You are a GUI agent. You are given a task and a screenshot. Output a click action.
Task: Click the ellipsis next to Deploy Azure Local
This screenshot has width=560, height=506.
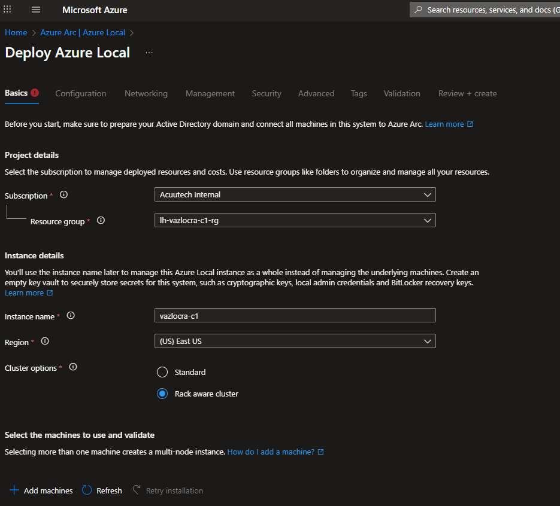(x=149, y=53)
